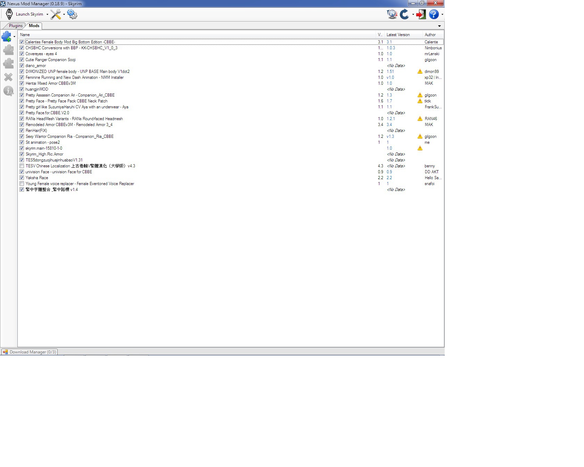The image size is (584, 467).
Task: Toggle the huangjinMOD checkbox
Action: click(x=22, y=89)
